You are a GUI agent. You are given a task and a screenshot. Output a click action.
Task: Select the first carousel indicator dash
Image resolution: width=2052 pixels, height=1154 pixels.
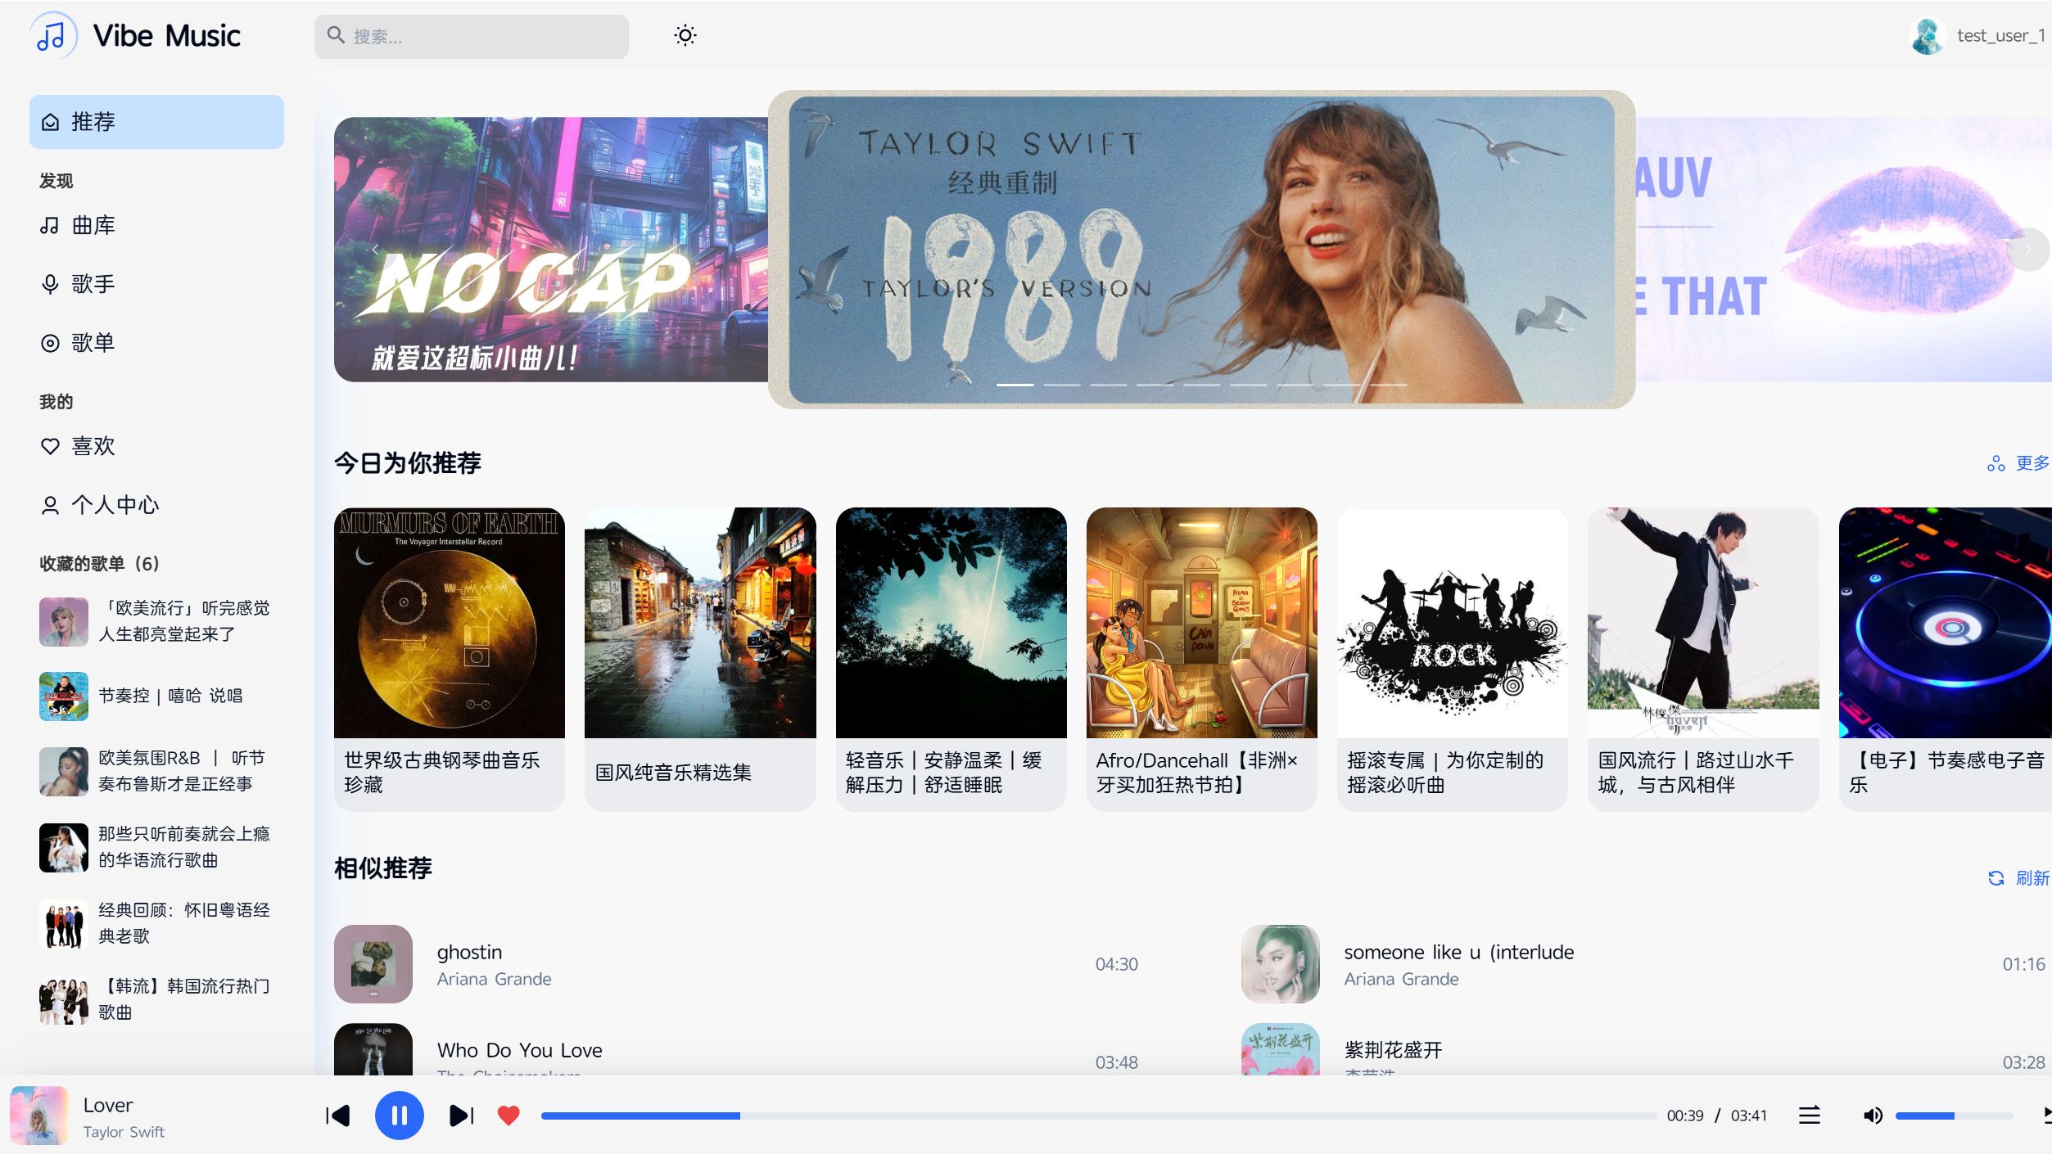tap(1015, 385)
